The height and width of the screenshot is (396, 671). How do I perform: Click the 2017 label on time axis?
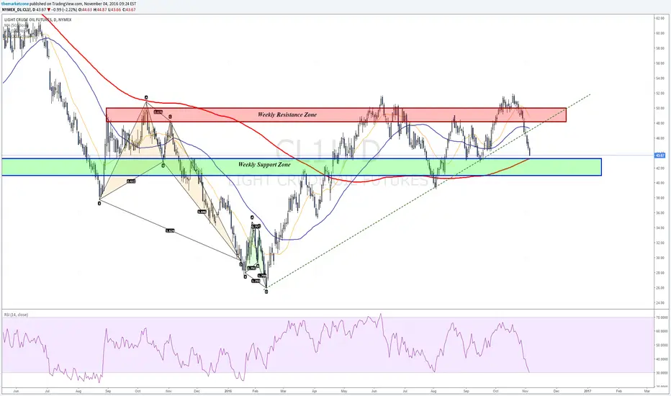(587, 391)
